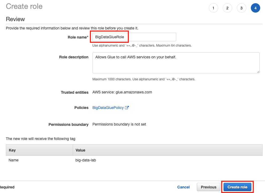The width and height of the screenshot is (265, 193).
Task: Click the highlighted step 4 indicator
Action: pos(255,8)
